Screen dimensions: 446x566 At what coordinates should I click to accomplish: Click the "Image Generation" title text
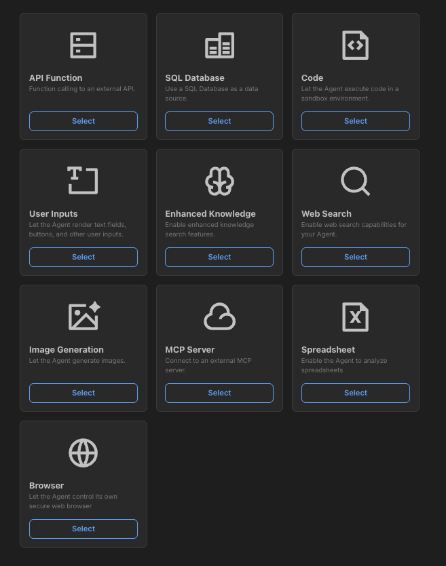67,350
